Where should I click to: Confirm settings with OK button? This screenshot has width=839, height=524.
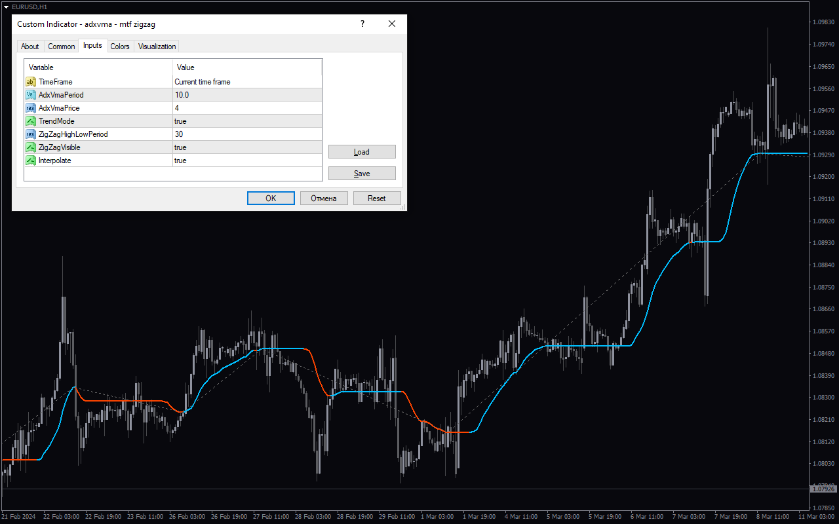(271, 198)
